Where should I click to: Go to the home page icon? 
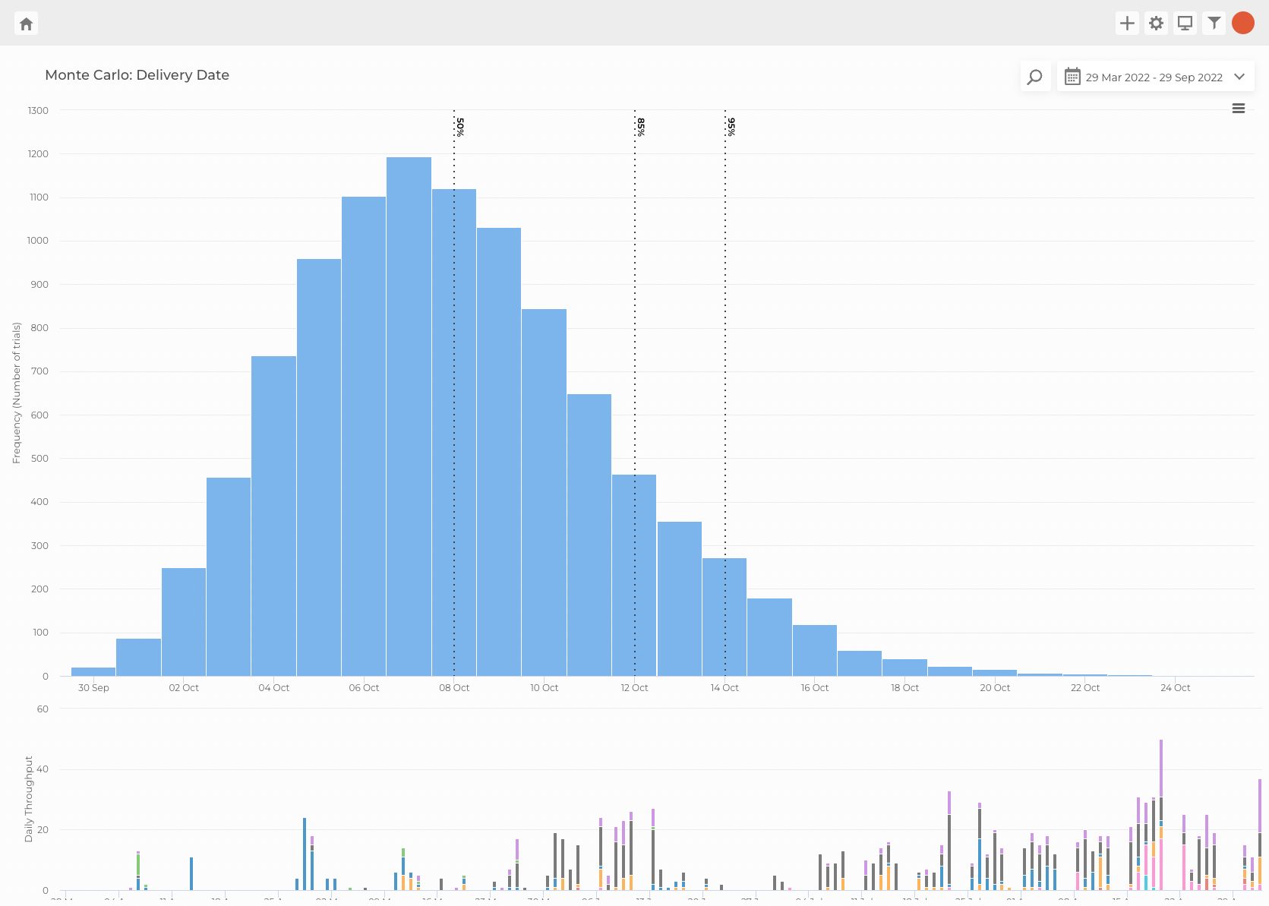(x=27, y=24)
